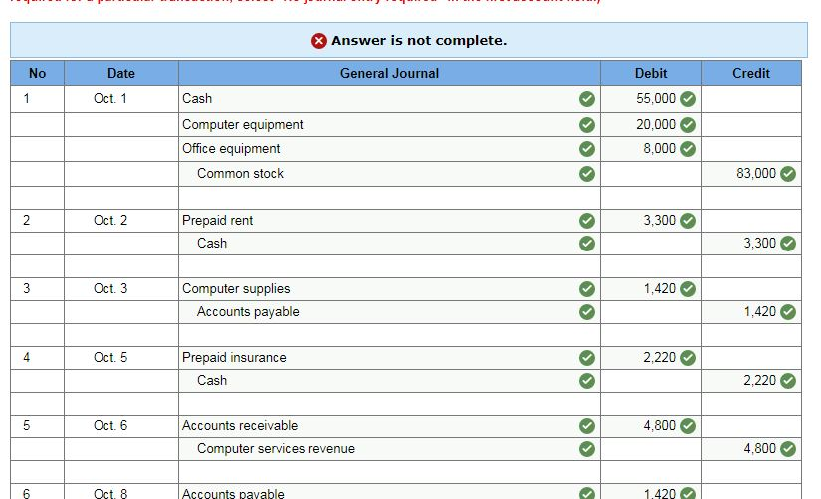Click the empty debit cell in the Common stock row
Screen dimensions: 821x499
pos(650,174)
